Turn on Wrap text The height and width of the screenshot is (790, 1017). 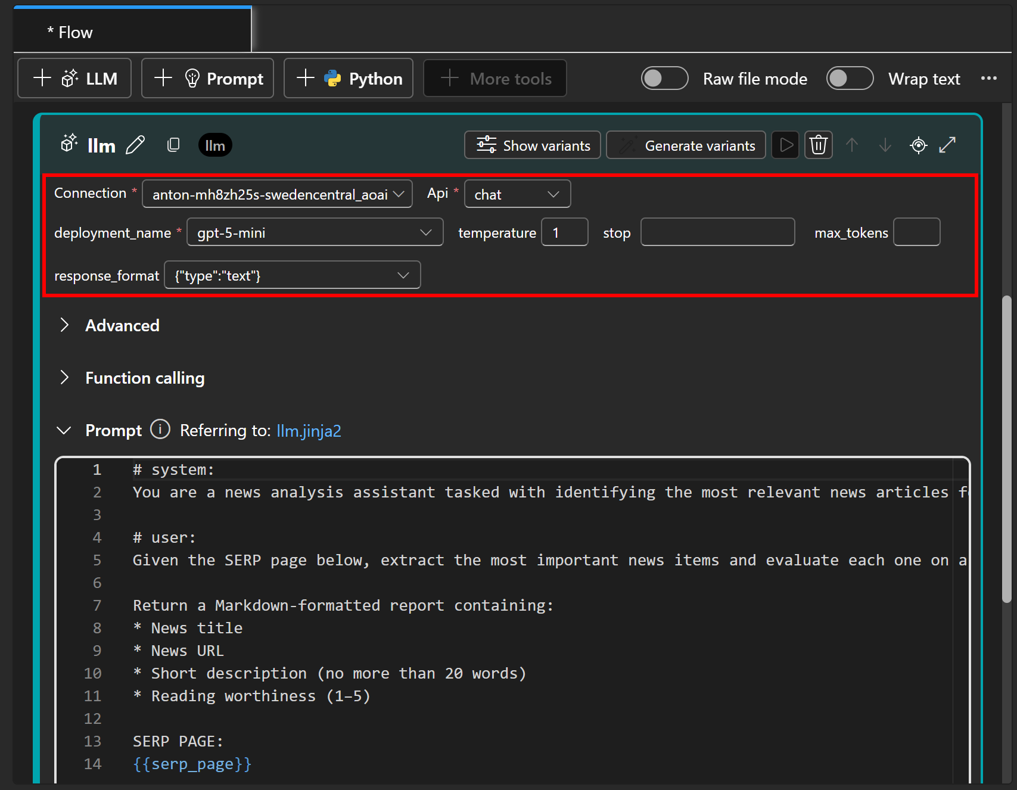[850, 78]
